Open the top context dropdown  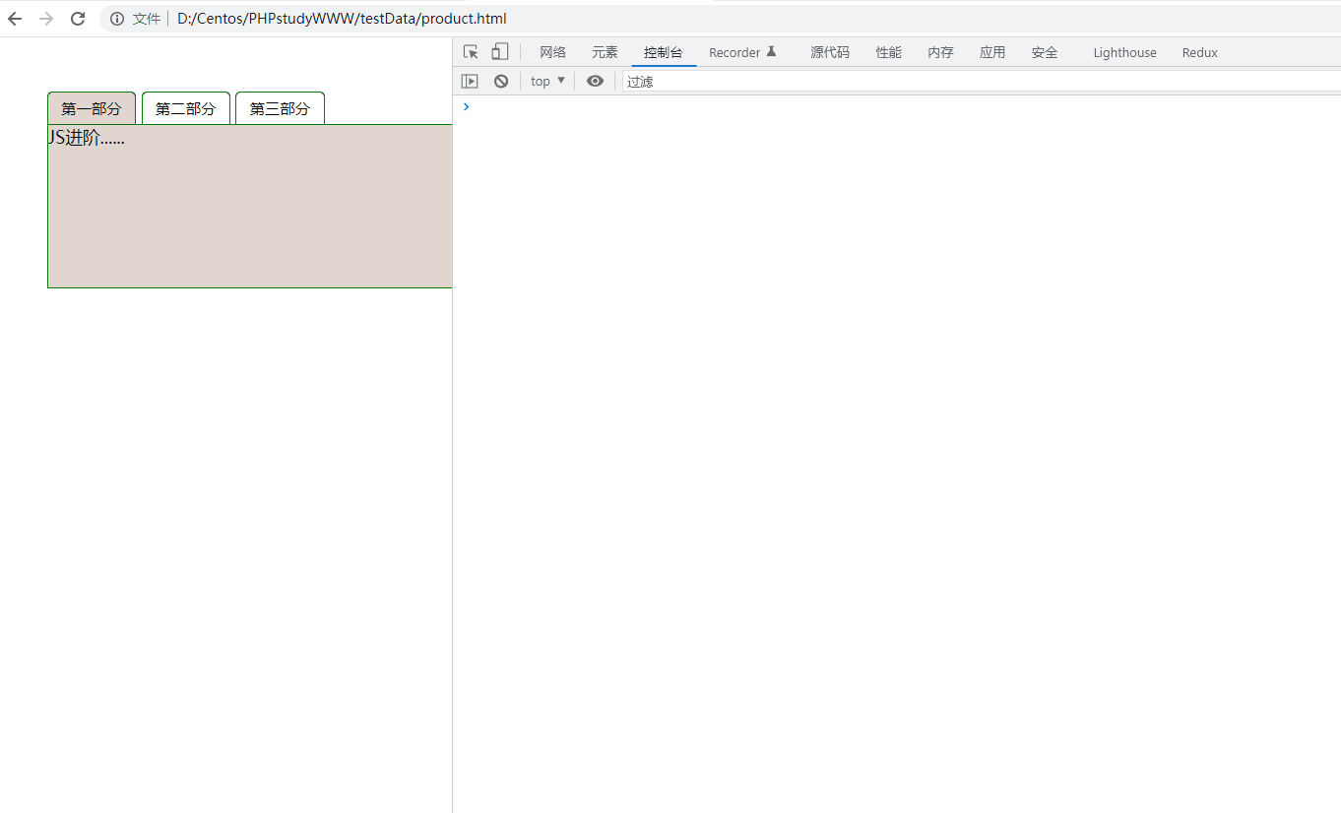(547, 82)
